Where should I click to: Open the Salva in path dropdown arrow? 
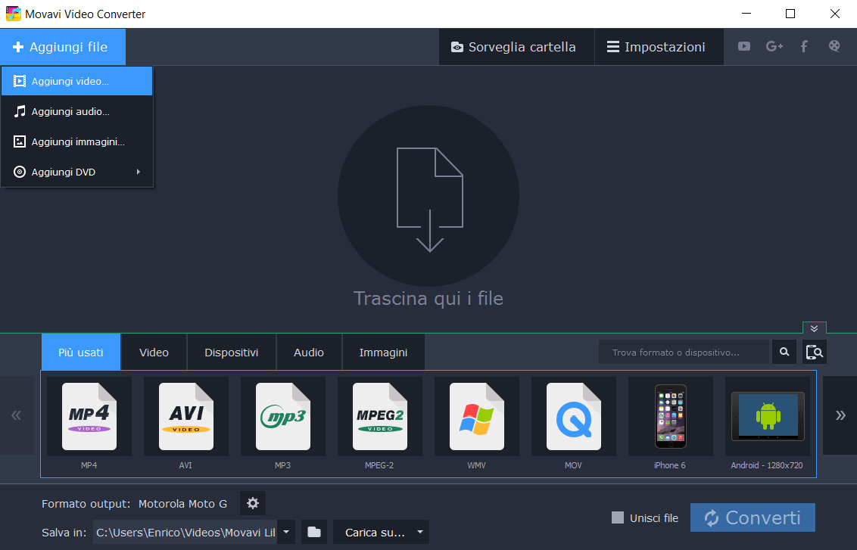point(286,532)
